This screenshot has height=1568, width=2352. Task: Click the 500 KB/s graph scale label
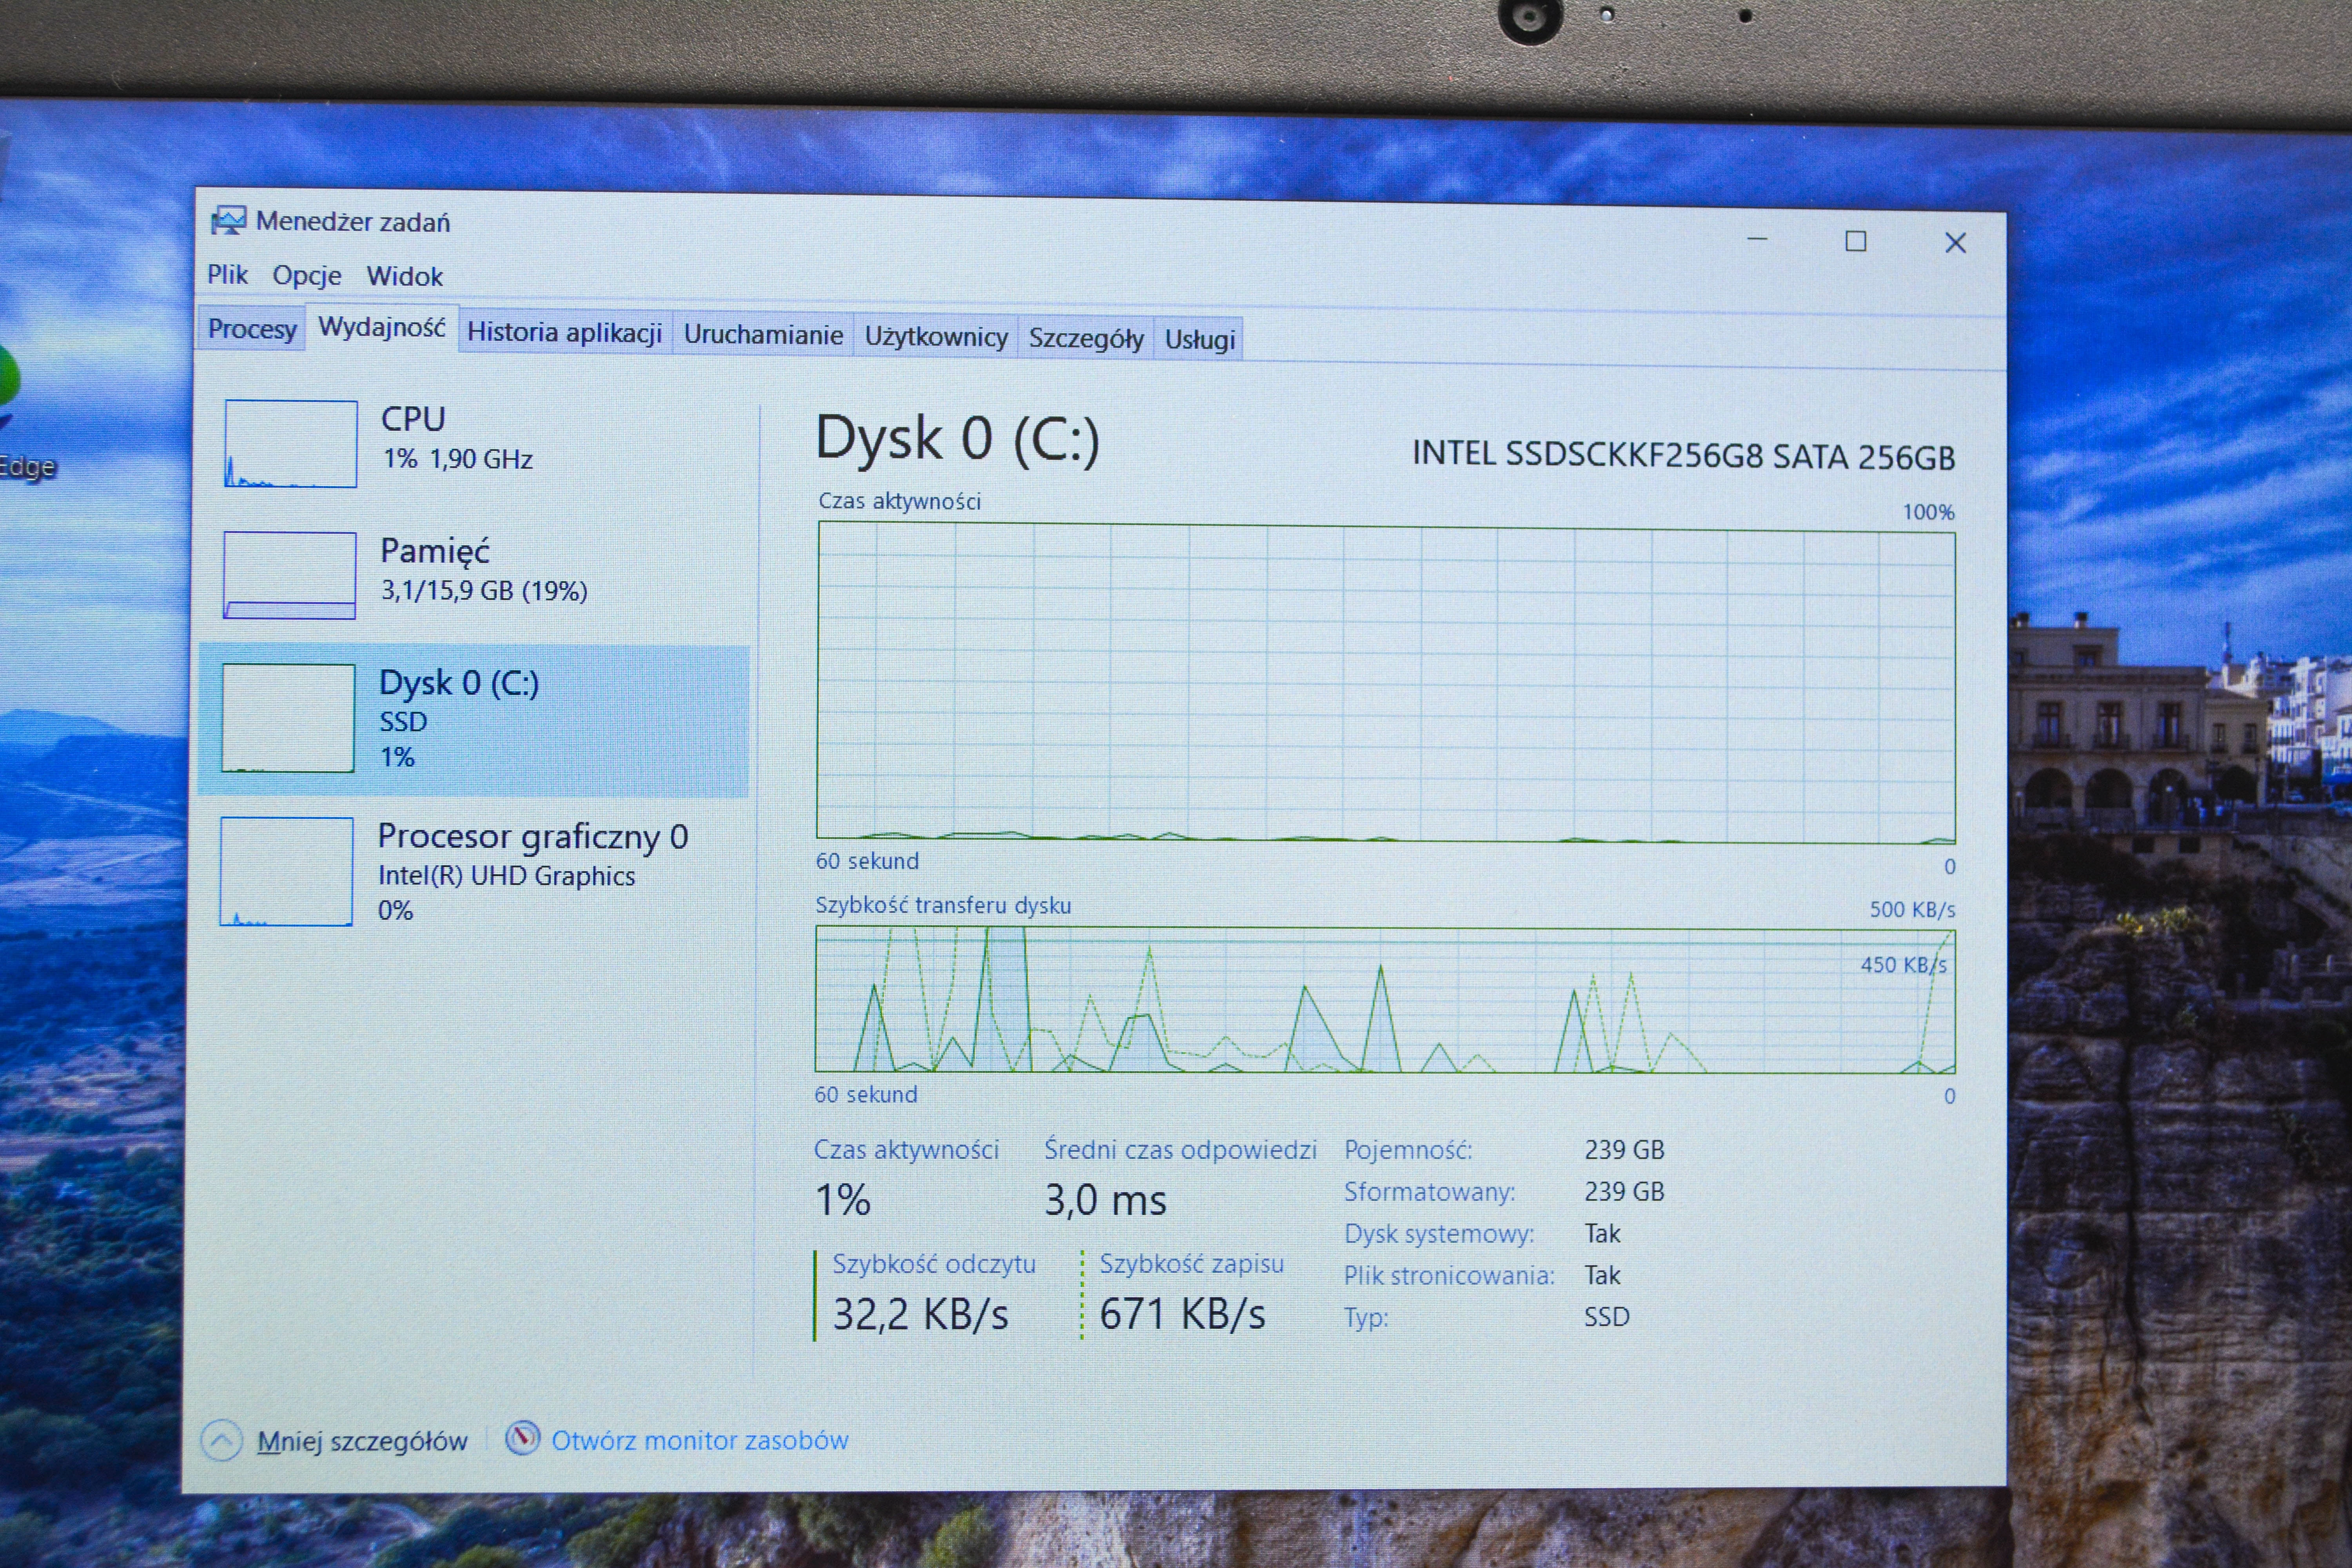[x=1912, y=910]
